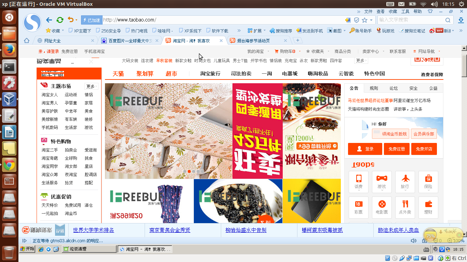This screenshot has height=262, width=467.
Task: Click the 保险 insurance icon
Action: click(428, 182)
